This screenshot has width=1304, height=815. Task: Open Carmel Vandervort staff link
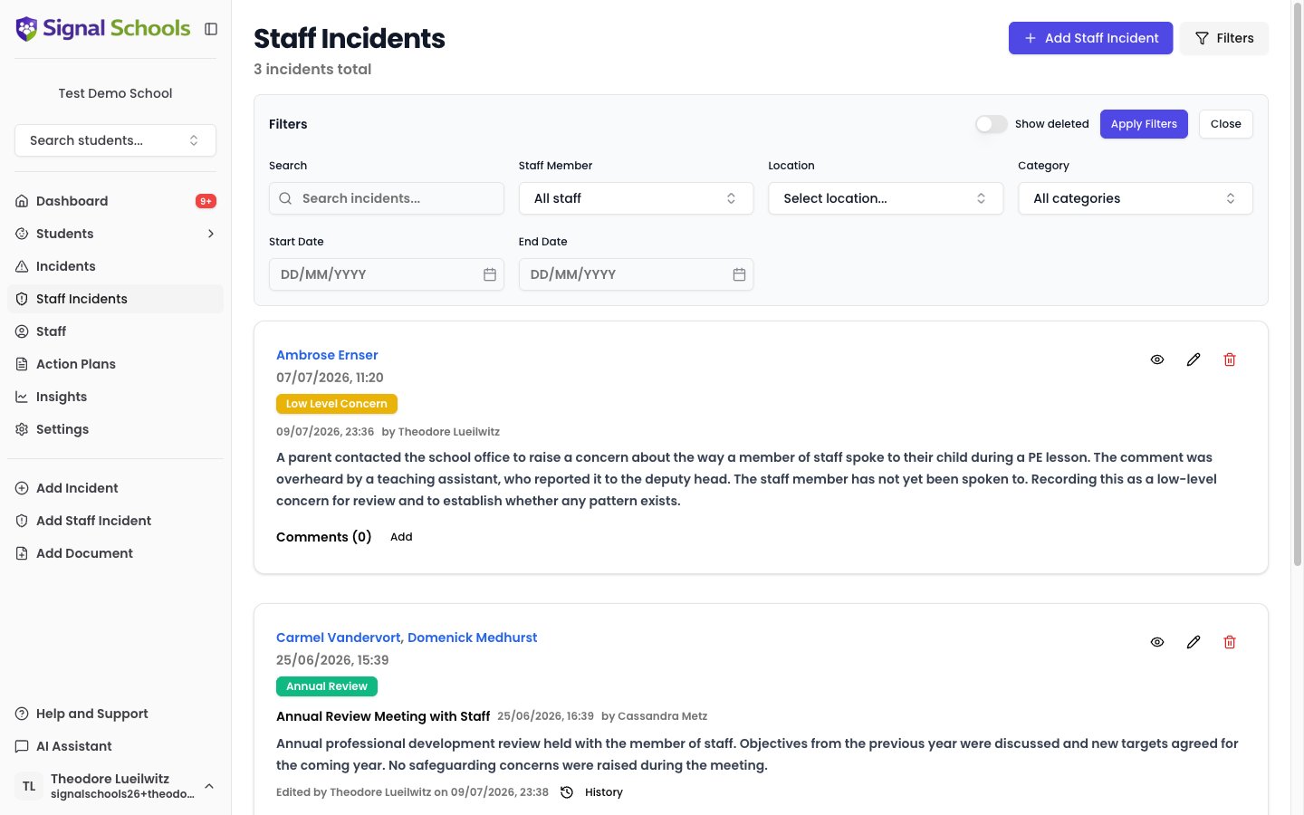point(340,638)
